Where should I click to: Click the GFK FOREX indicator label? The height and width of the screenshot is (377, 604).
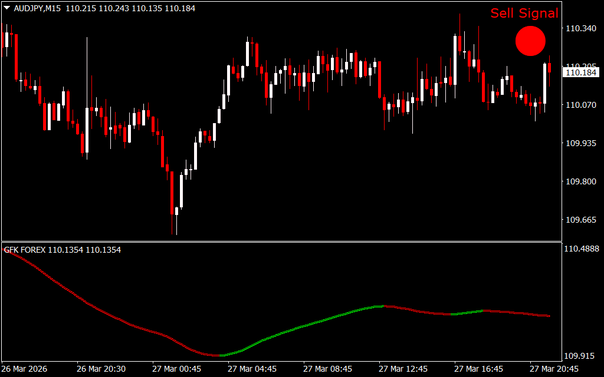pos(25,250)
